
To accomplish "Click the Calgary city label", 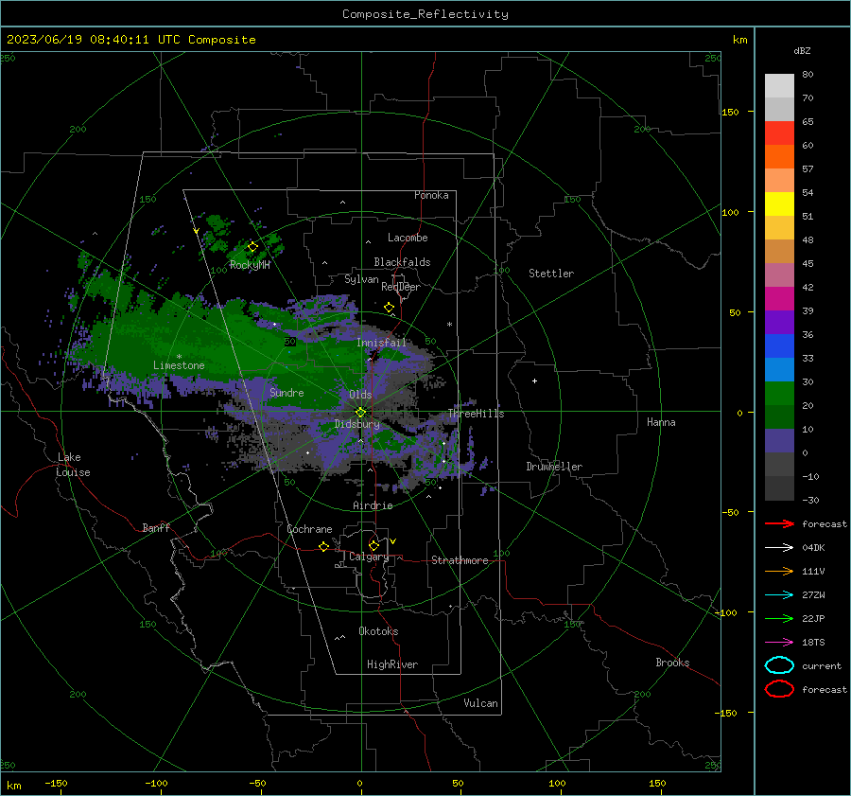I will (369, 557).
